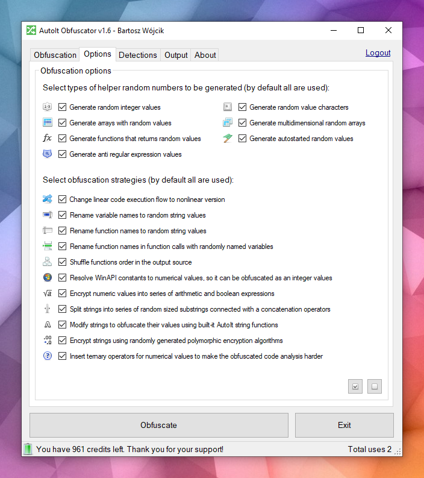Toggle Rename function names to random string values
424x478 pixels.
tap(62, 230)
